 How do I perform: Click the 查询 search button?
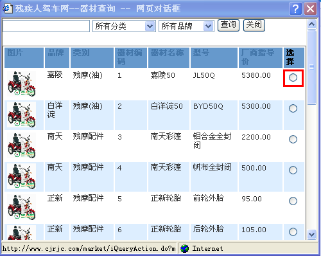[x=229, y=25]
